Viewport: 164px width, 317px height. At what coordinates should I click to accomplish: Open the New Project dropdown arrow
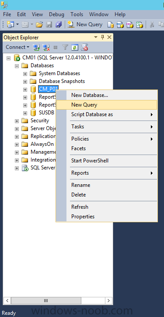17,24
